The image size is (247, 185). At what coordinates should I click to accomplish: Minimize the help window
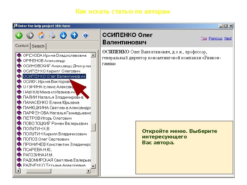(x=221, y=26)
